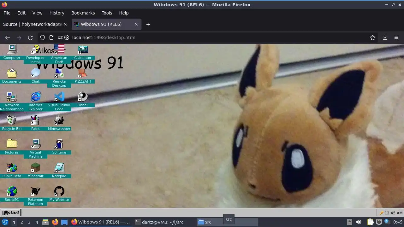Start the Minesweeper game icon
Screen dimensions: 404x227
tap(59, 123)
